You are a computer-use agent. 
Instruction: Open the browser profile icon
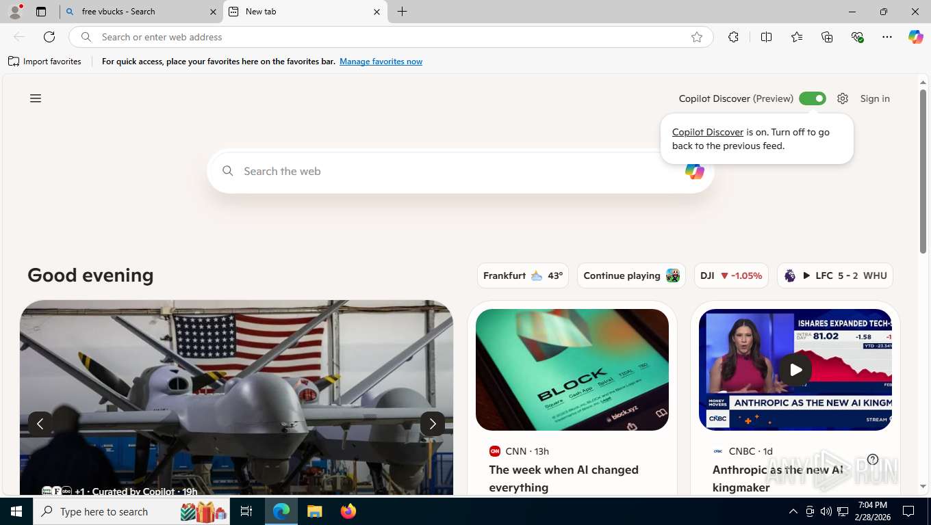15,12
